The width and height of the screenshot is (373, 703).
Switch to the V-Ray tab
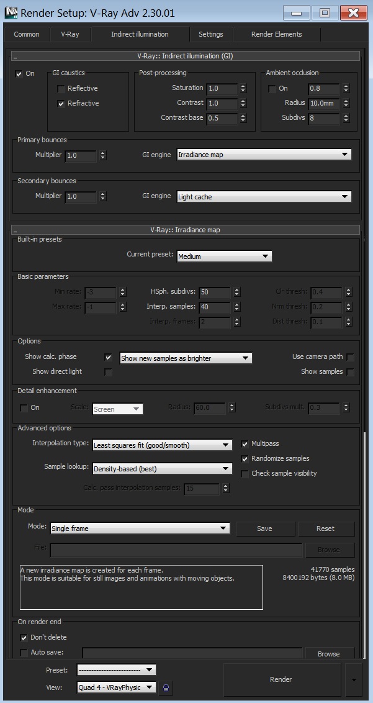70,34
